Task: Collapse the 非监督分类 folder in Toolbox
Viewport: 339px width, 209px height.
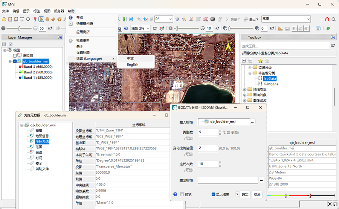Action: point(250,73)
